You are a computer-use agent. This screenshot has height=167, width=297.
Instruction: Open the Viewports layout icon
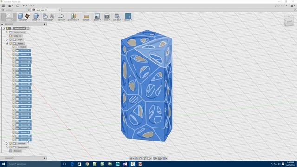(164, 158)
